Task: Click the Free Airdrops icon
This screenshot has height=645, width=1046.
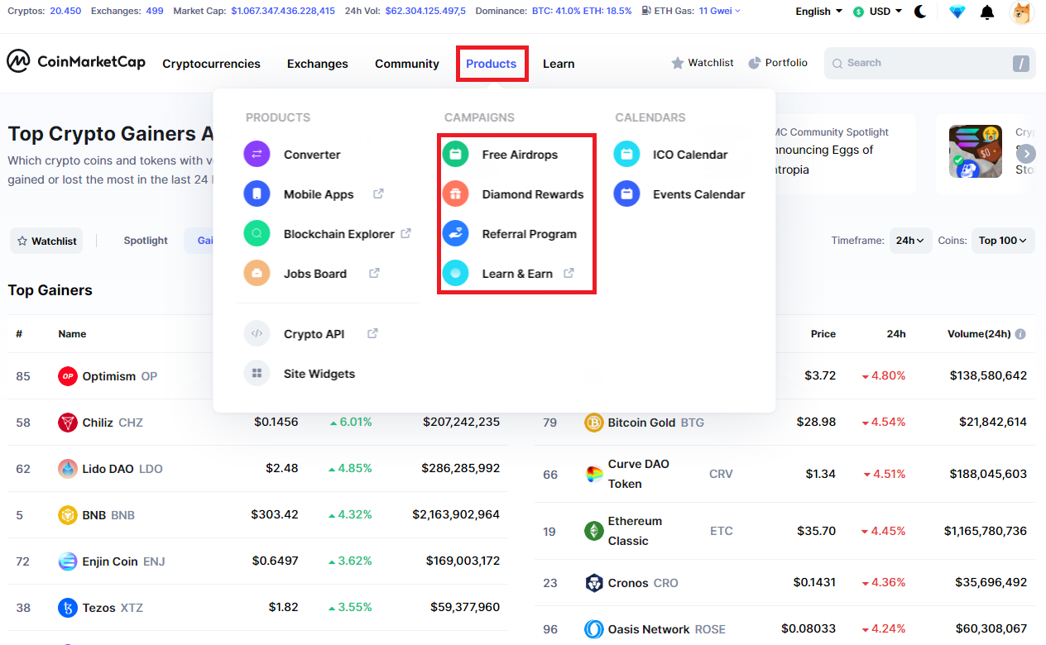Action: pos(455,154)
